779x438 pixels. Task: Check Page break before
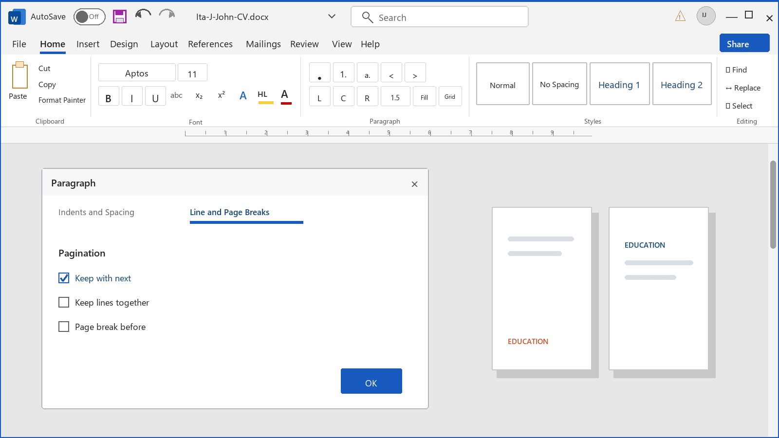click(x=64, y=327)
